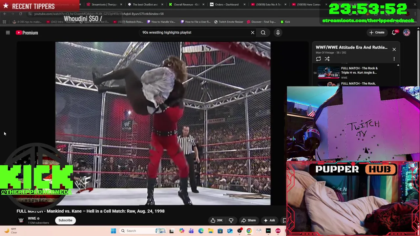Open Twitch Emote Resizer bookmark
The image size is (420, 236).
click(229, 22)
